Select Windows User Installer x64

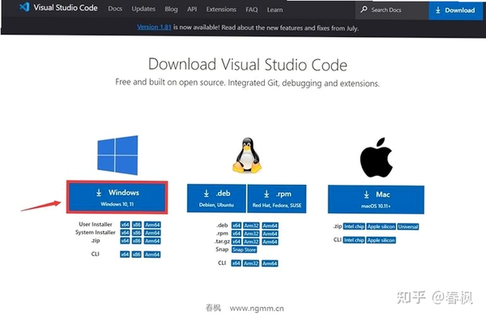[x=125, y=224]
